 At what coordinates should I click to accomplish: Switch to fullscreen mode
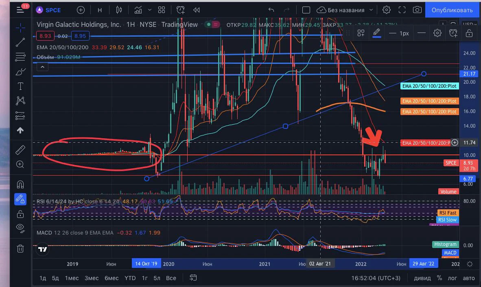click(402, 10)
